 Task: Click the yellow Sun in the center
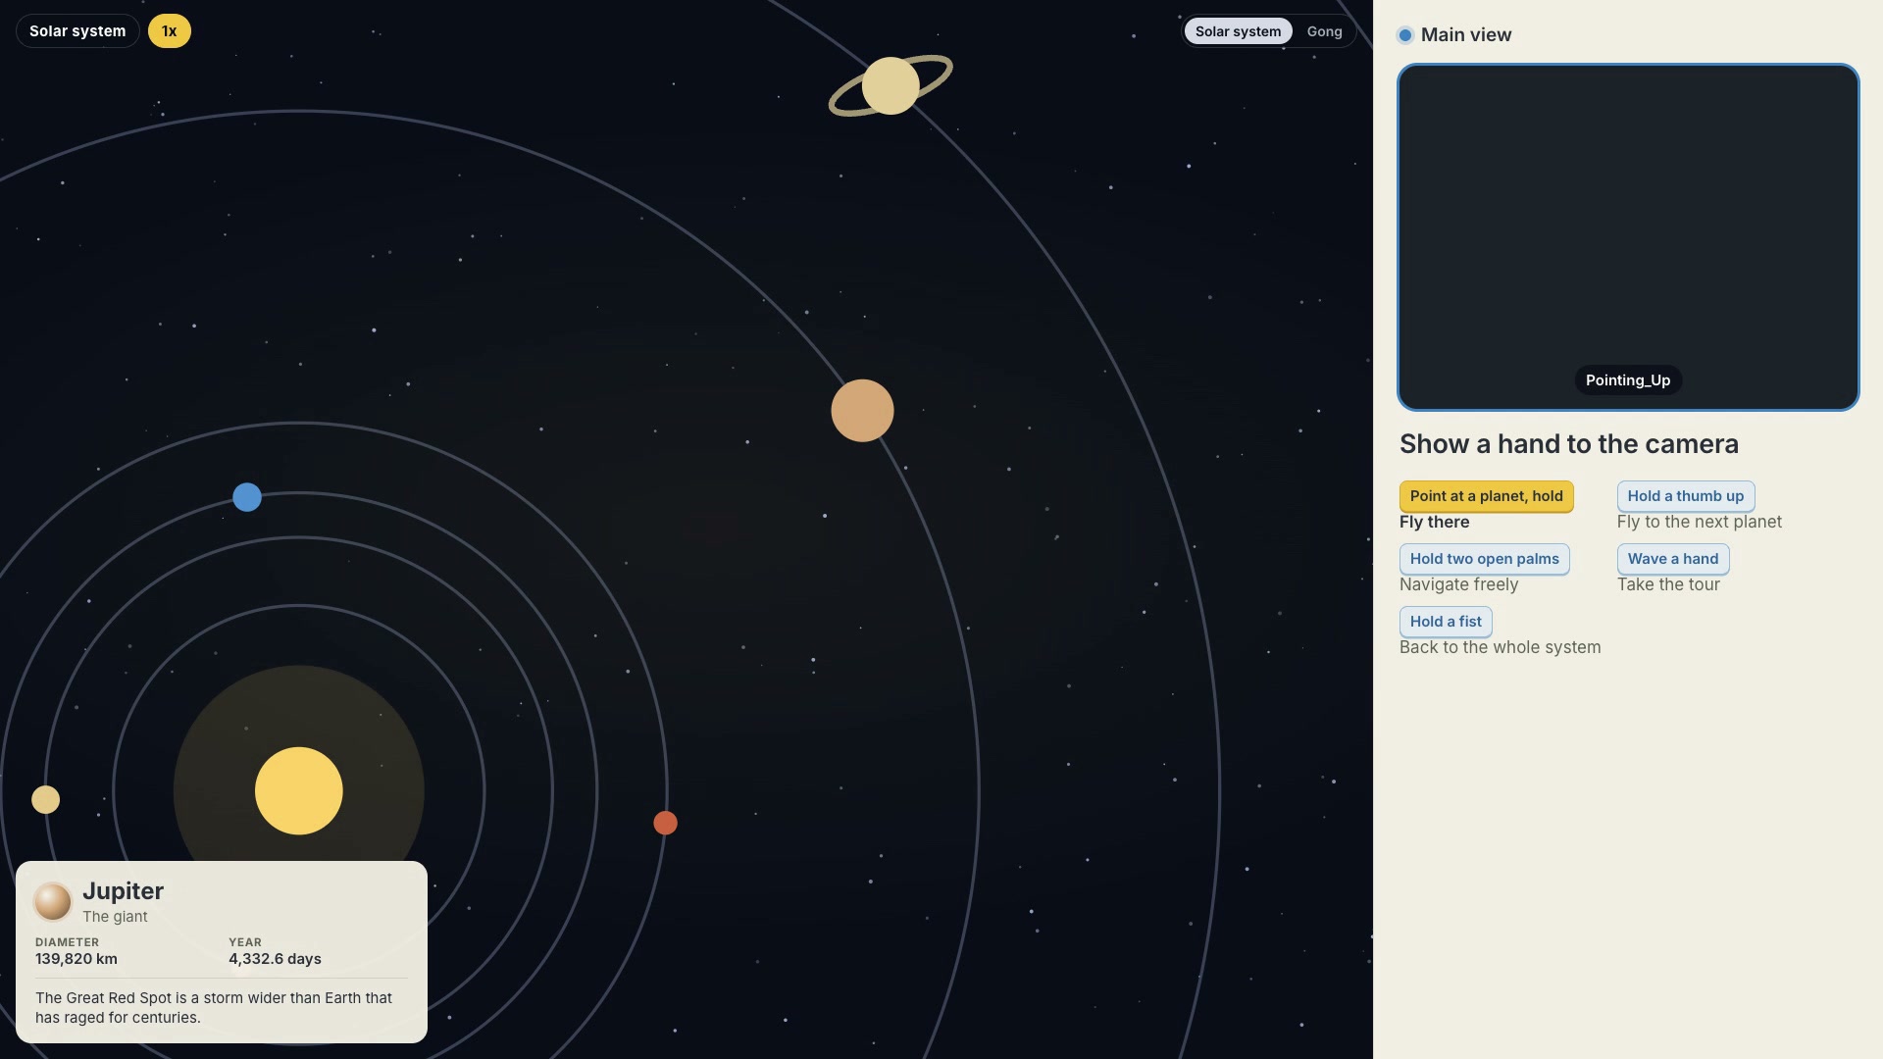coord(298,791)
